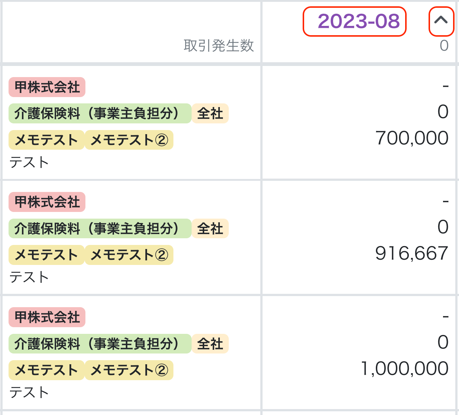Select the 甲株式会社 tag in the first row

(x=47, y=87)
